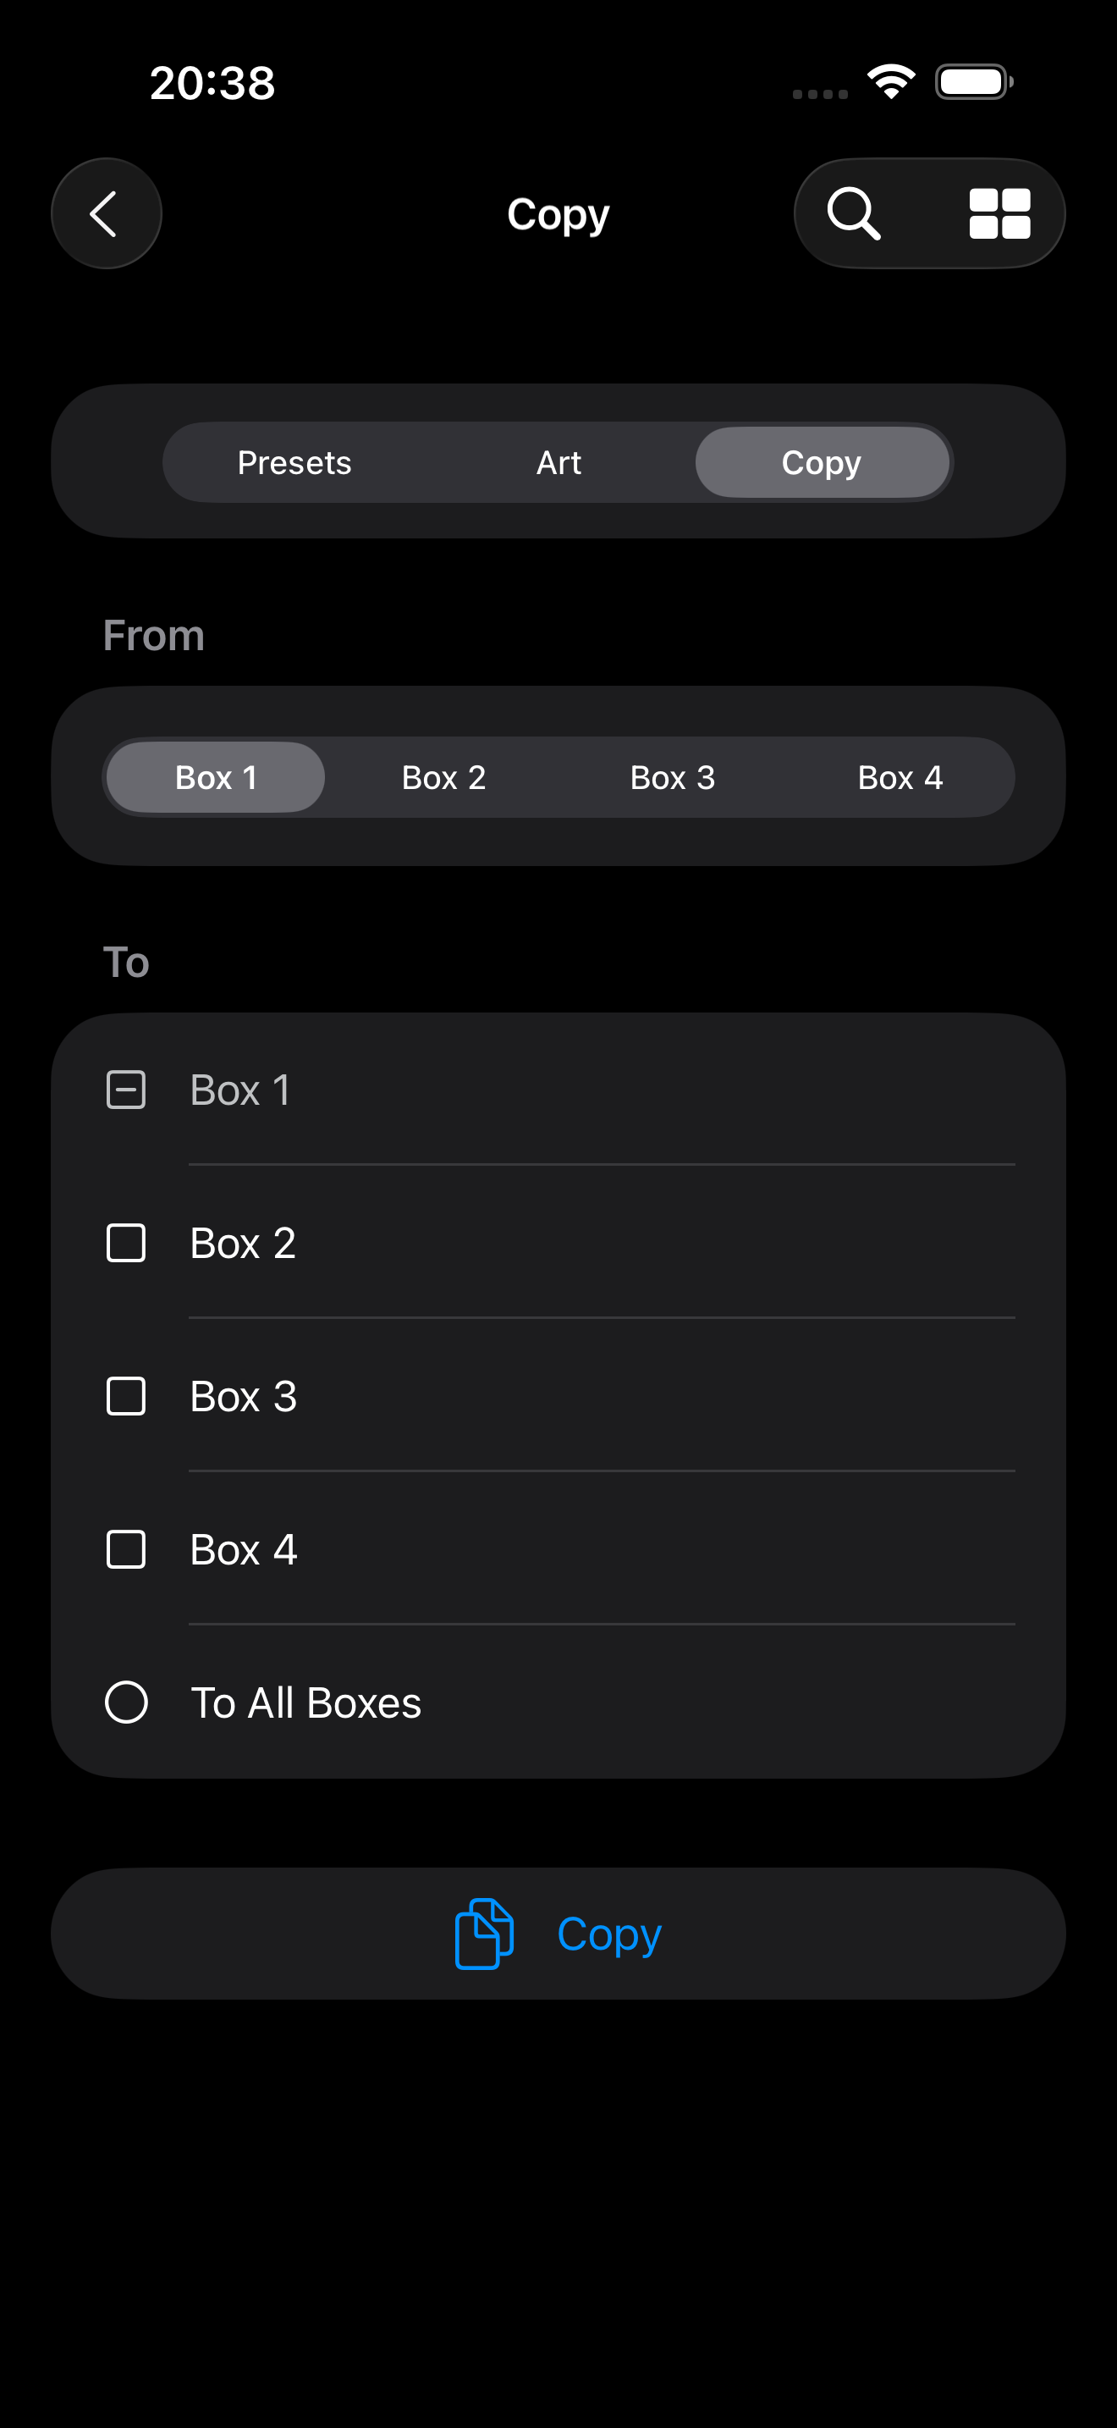1117x2428 pixels.
Task: Choose Box 4 as the source
Action: (x=900, y=778)
